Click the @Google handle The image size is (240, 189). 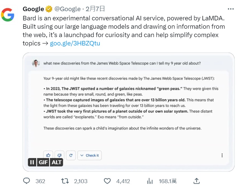click(68, 9)
